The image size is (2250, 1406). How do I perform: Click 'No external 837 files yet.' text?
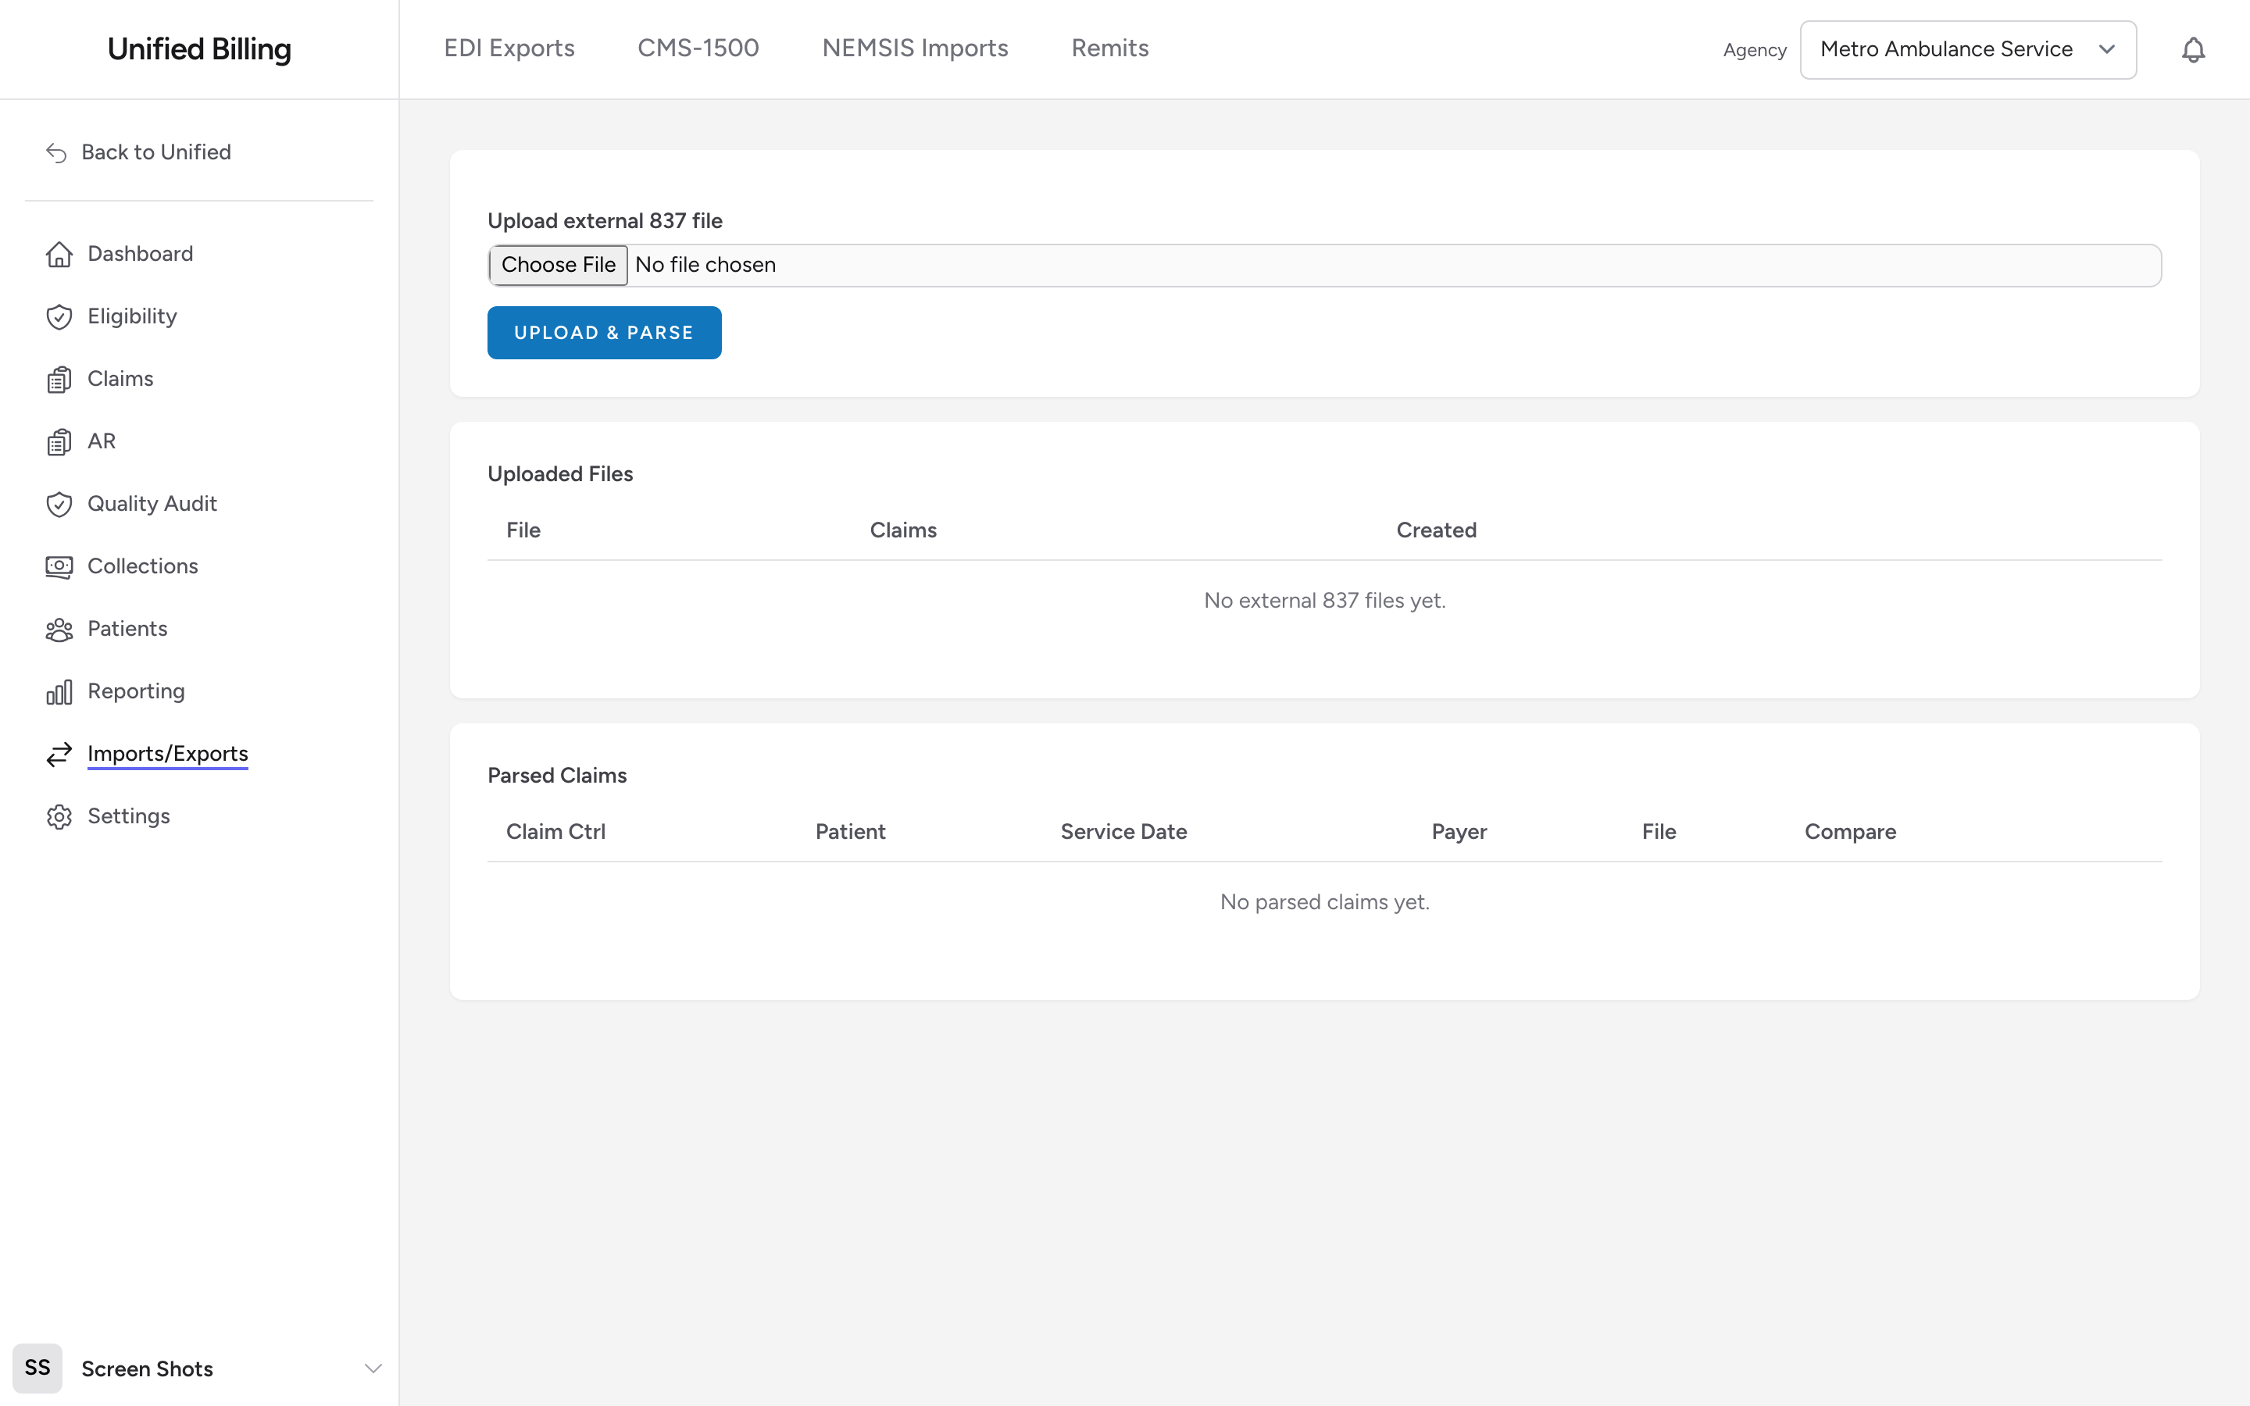1324,601
